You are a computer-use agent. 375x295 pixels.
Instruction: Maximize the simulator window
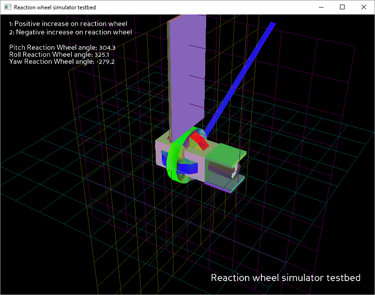[x=342, y=7]
